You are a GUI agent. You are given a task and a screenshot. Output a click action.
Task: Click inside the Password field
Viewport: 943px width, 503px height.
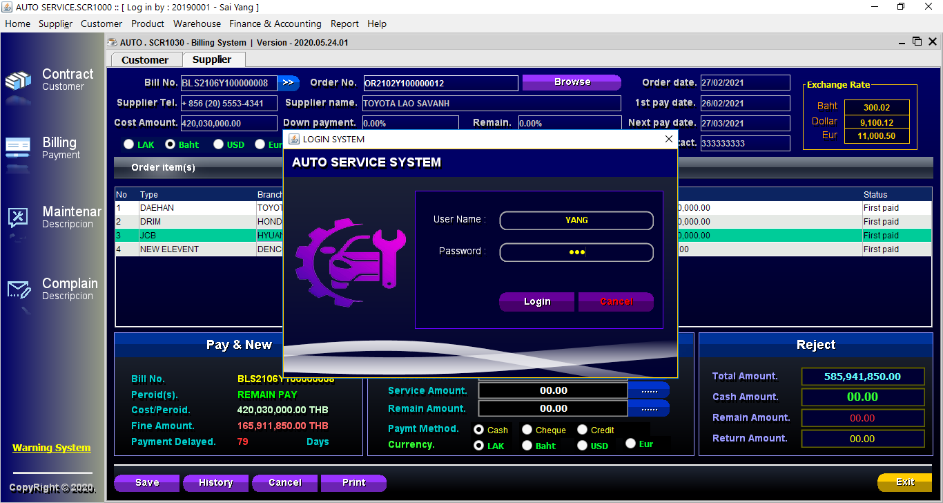(576, 252)
